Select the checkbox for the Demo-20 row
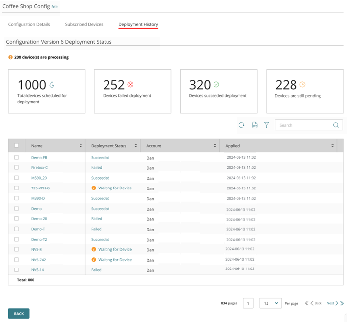This screenshot has width=347, height=322. (16, 218)
